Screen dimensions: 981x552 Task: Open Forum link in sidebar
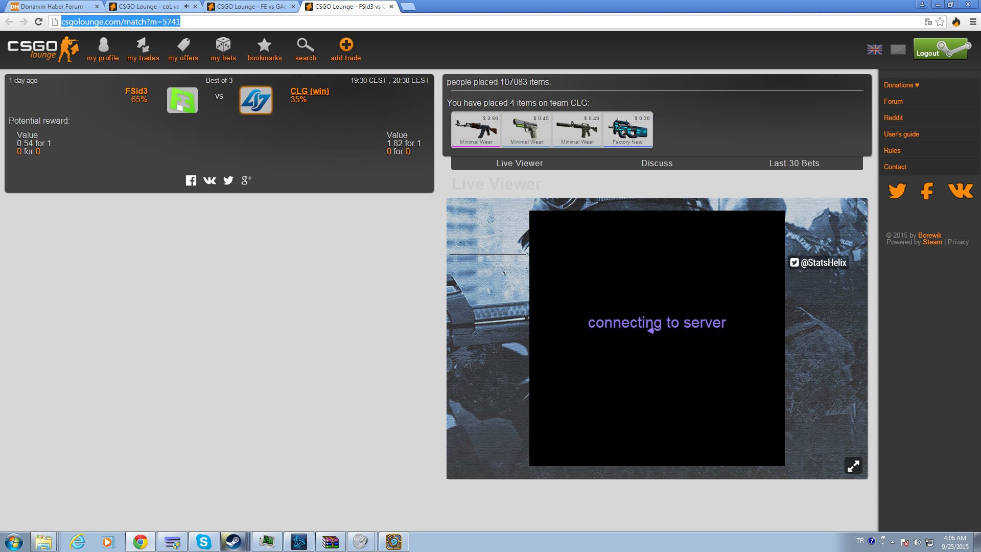click(893, 101)
